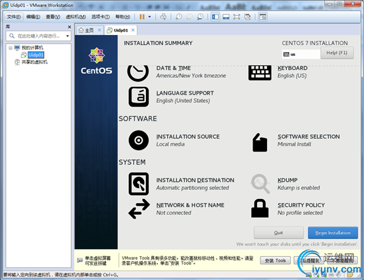Click the 'Local media' text
This screenshot has height=280, width=365.
tap(170, 144)
